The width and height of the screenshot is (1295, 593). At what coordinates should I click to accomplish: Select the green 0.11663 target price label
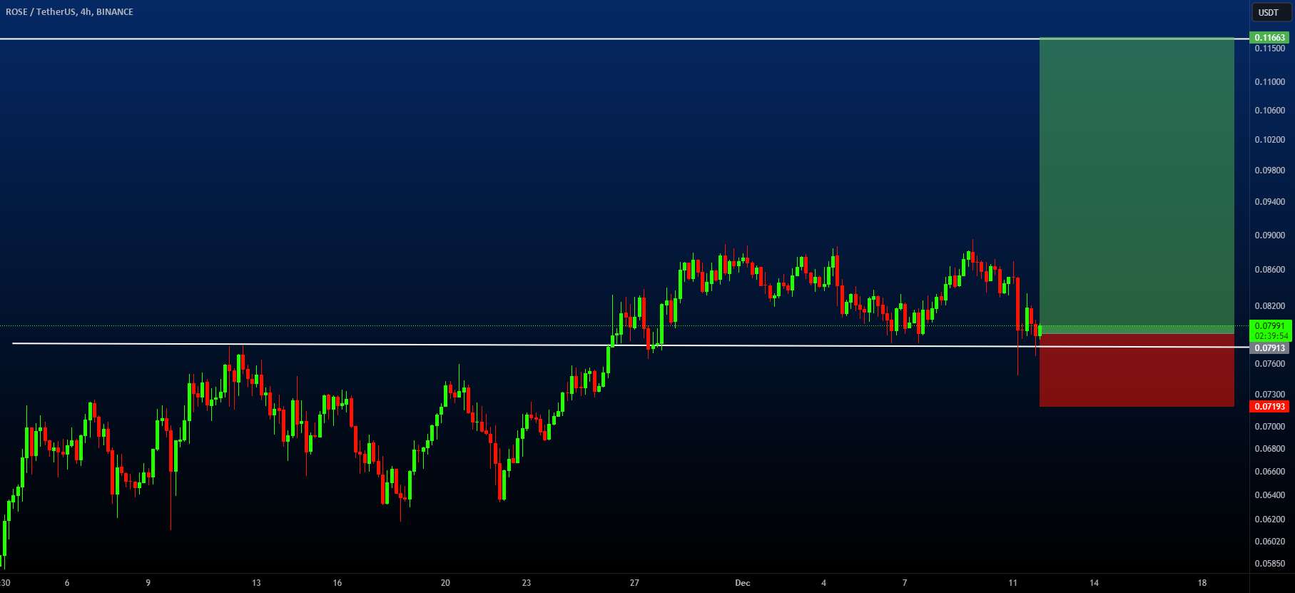pos(1270,38)
